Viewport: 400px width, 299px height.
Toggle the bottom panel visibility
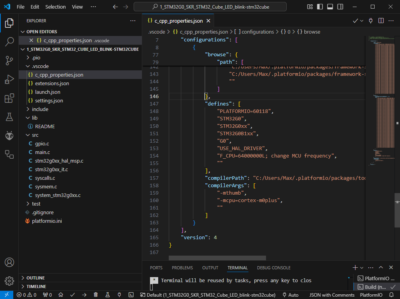tap(330, 7)
